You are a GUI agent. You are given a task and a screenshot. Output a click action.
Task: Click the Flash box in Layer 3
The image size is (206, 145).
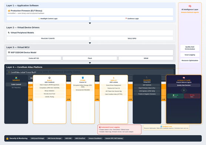point(90,58)
